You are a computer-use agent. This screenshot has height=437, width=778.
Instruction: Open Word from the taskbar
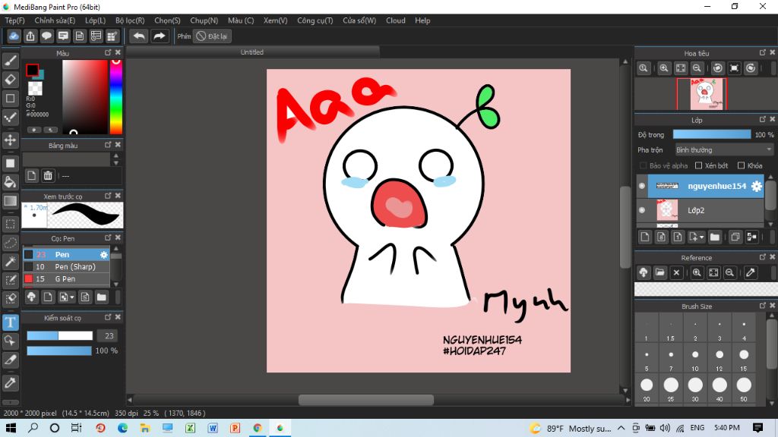point(213,428)
